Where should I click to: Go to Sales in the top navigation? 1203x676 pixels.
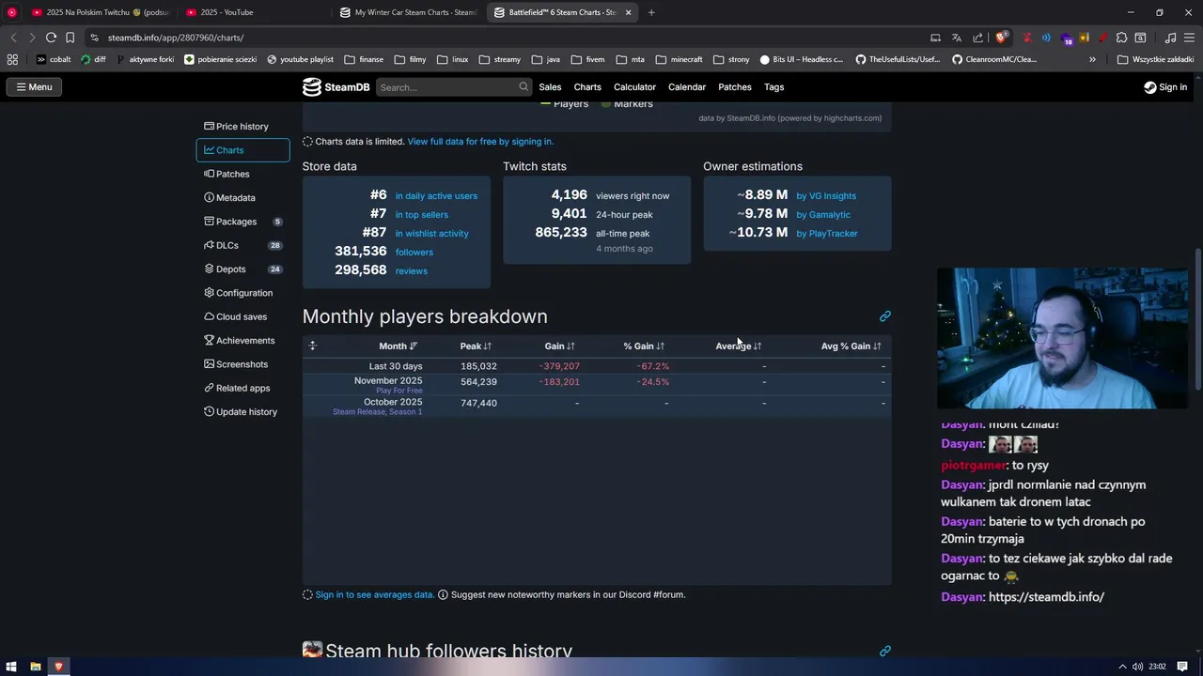click(550, 87)
